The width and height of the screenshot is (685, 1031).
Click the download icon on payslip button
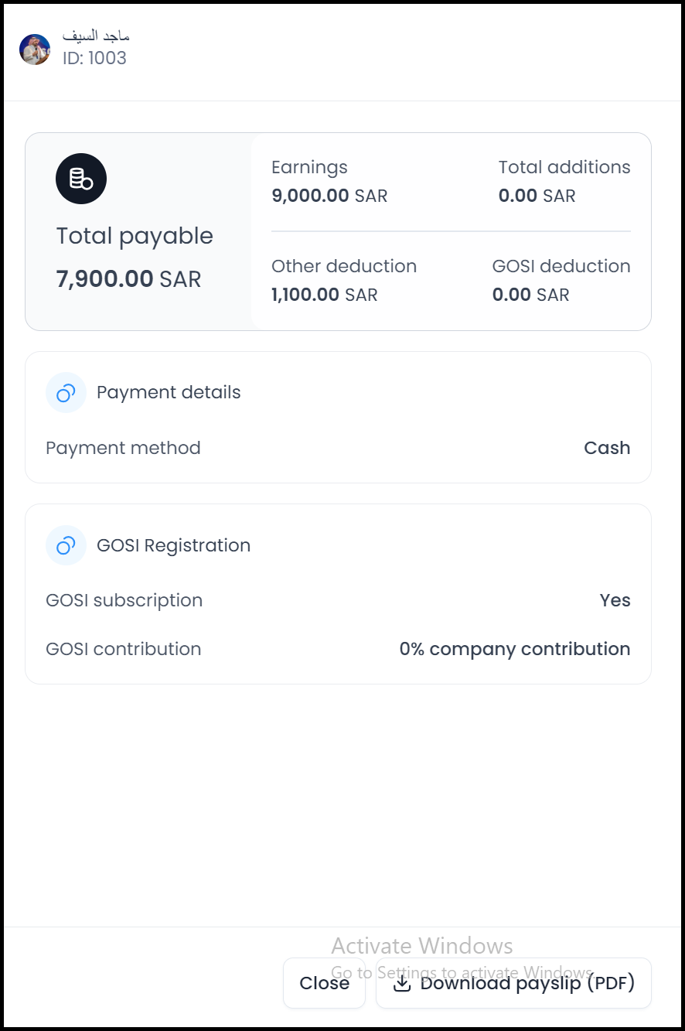401,984
